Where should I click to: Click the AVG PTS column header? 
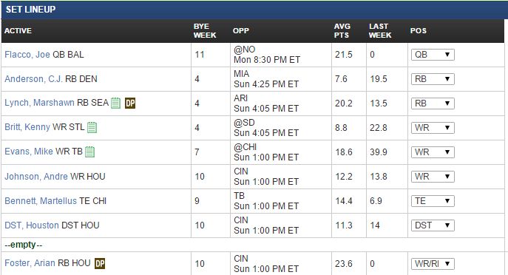coord(342,31)
